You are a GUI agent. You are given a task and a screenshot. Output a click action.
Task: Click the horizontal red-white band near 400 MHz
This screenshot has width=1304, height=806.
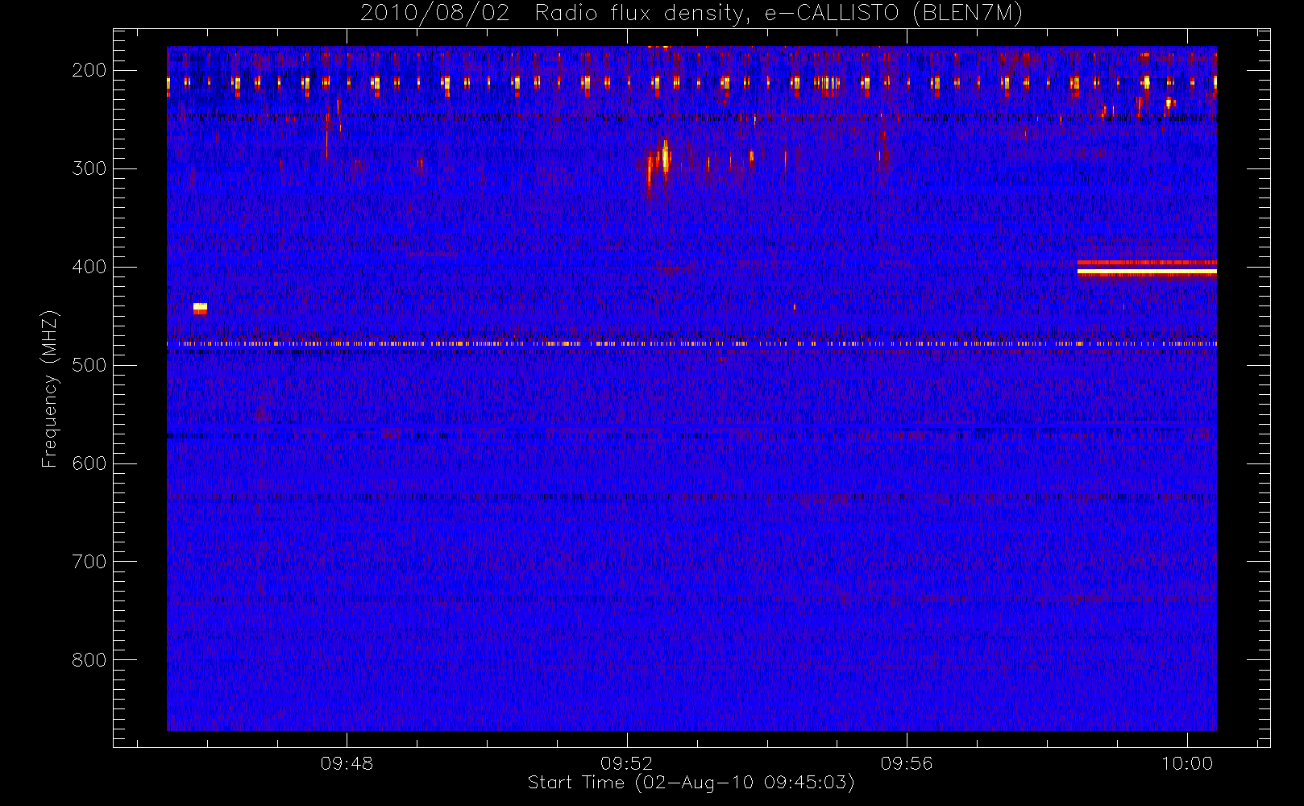pos(1147,268)
